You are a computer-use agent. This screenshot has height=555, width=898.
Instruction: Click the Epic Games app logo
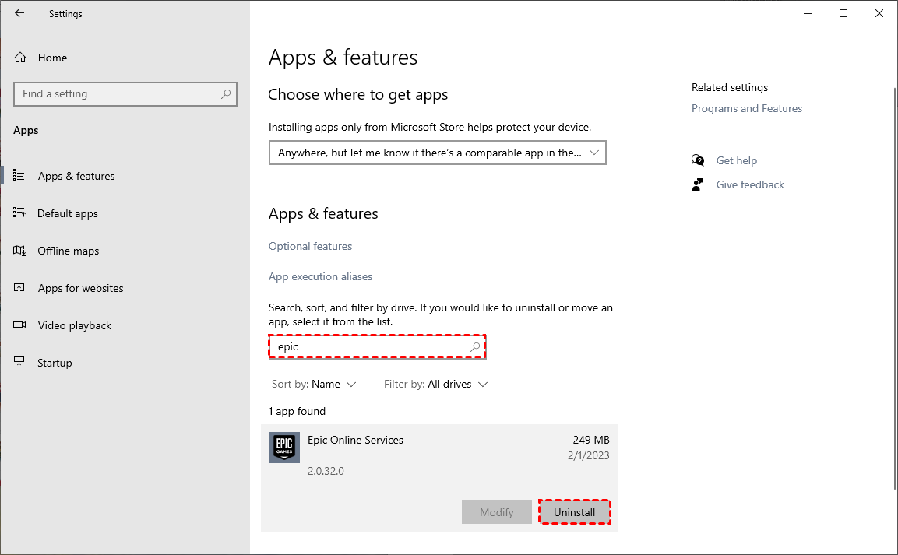point(284,448)
